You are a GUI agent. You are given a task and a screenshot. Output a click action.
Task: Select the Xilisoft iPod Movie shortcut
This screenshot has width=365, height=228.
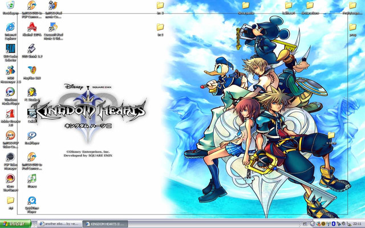coord(53,28)
